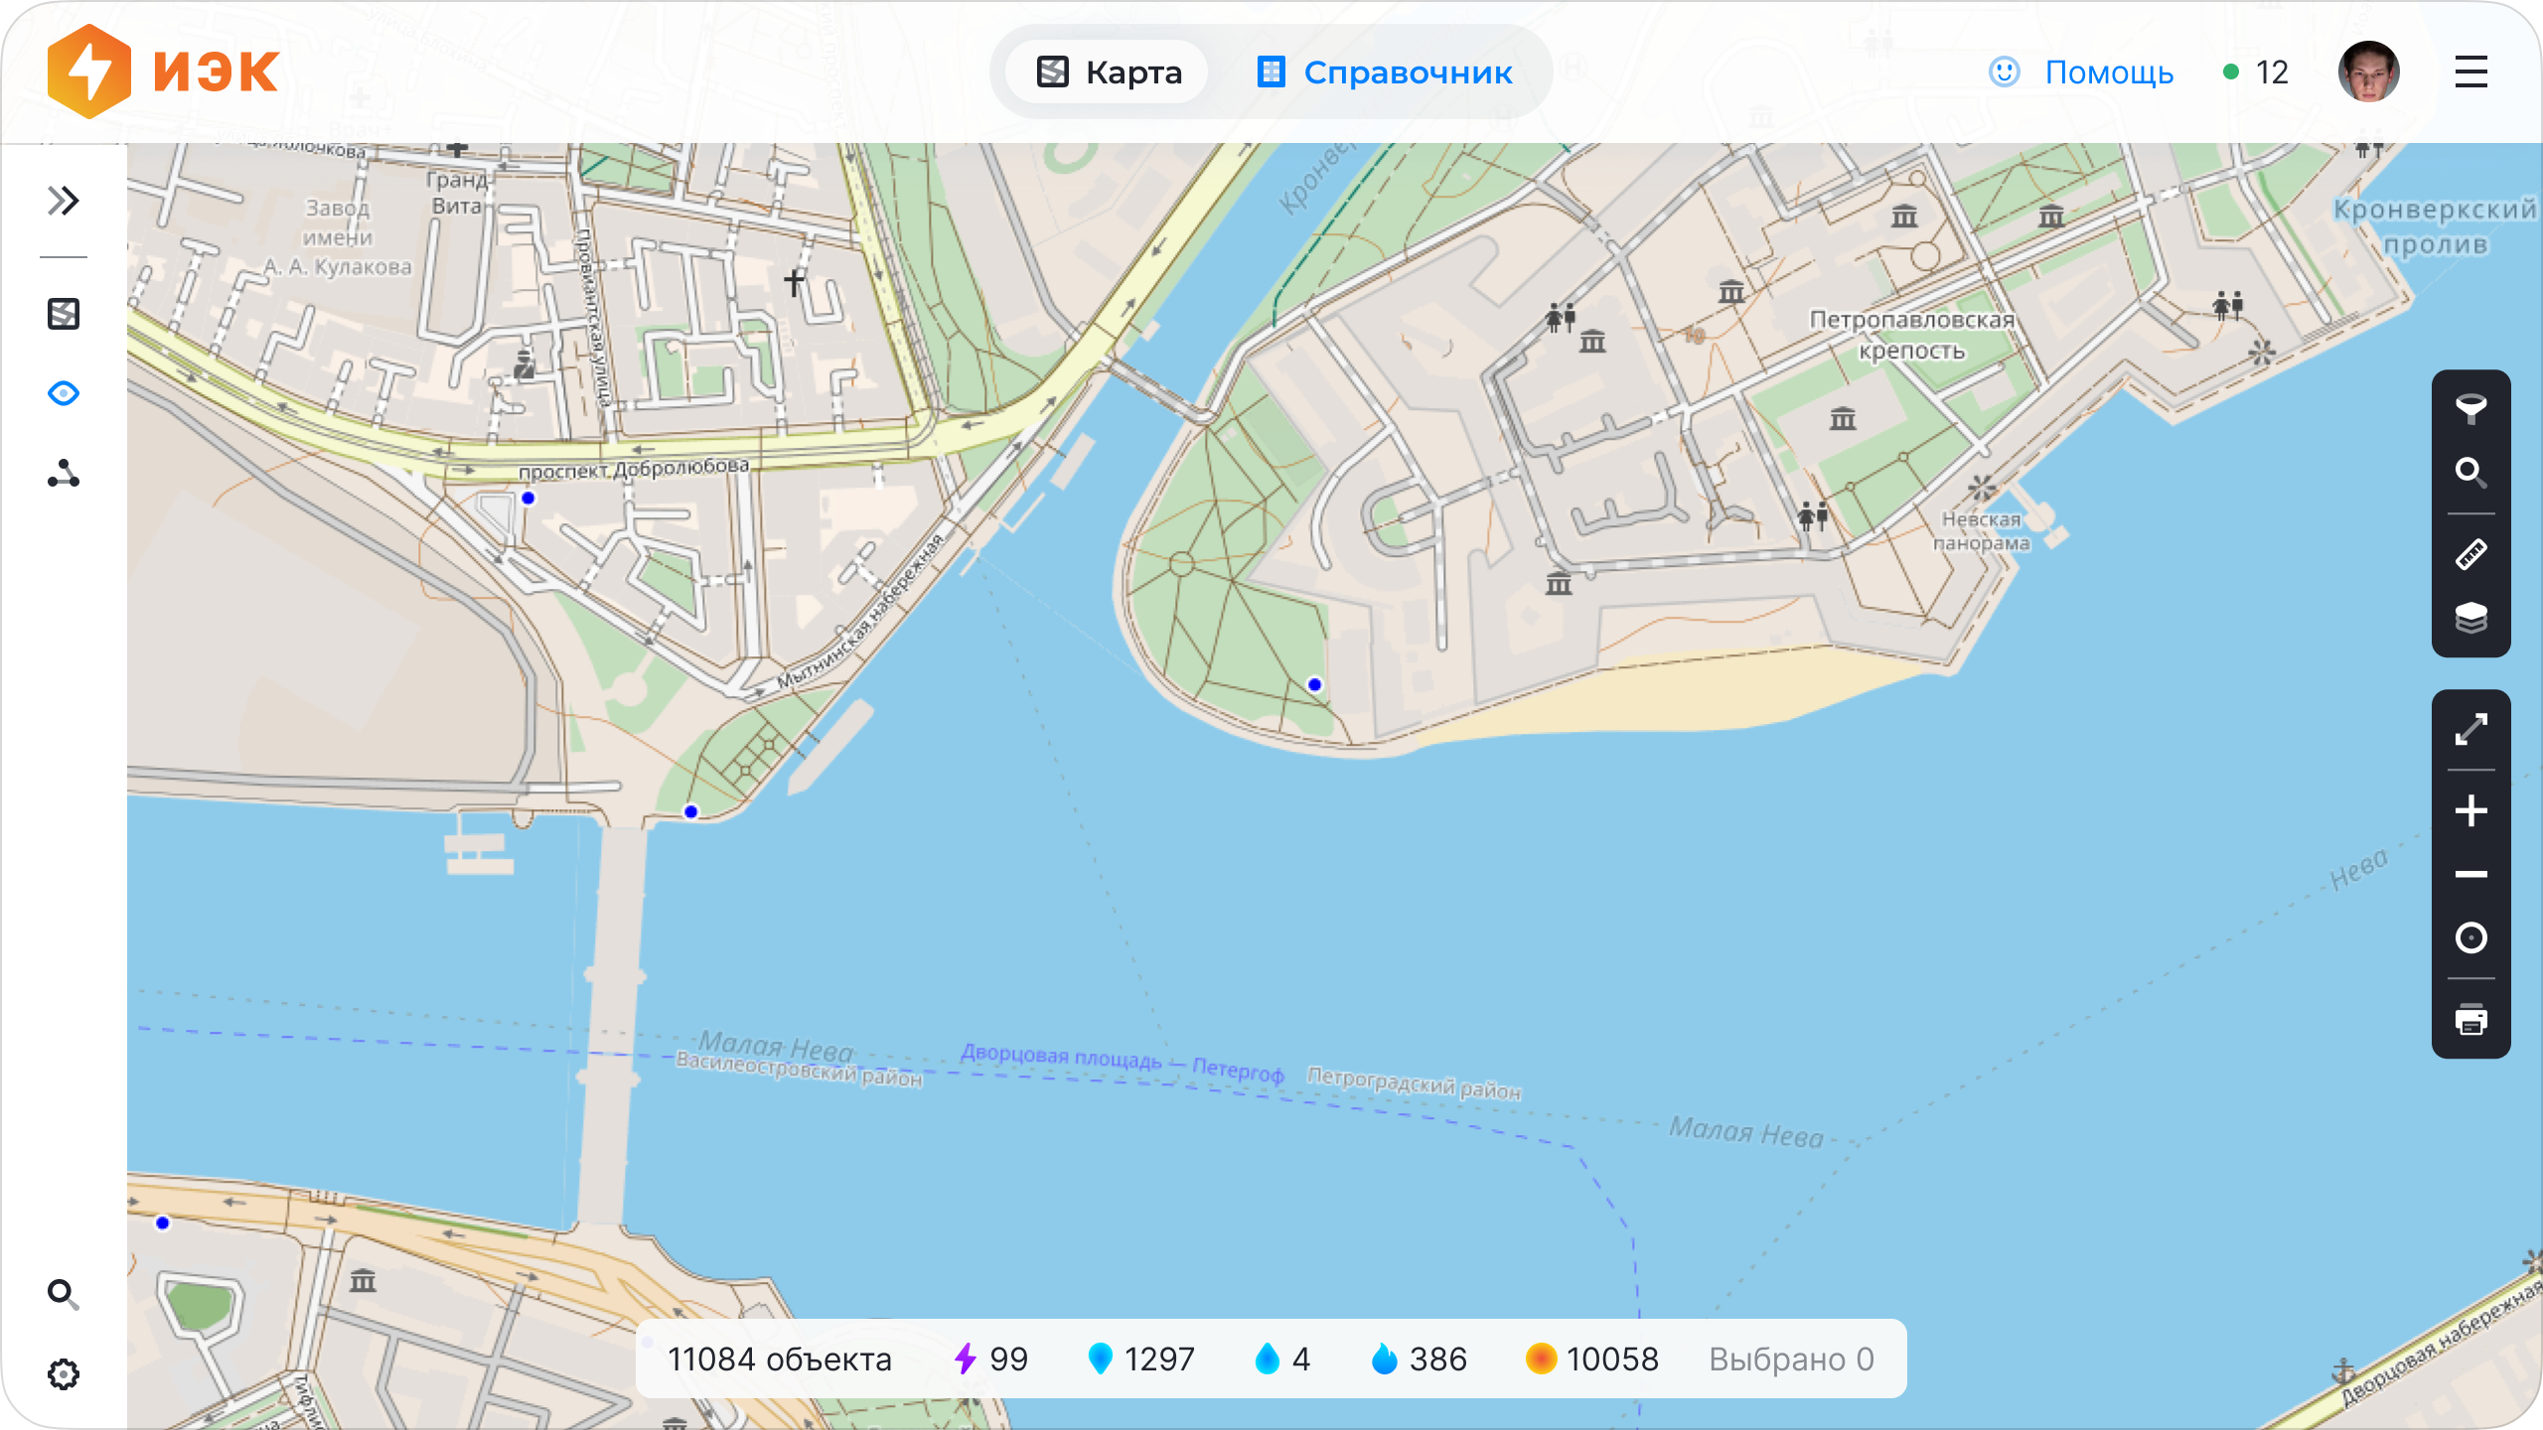This screenshot has width=2543, height=1430.
Task: Toggle fullscreen map with expand arrows
Action: pyautogui.click(x=2470, y=729)
